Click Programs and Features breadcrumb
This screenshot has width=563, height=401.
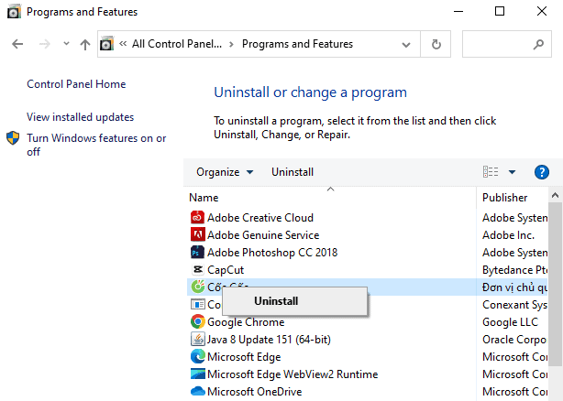point(297,44)
